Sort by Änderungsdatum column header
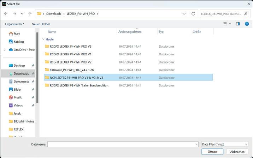 (130, 32)
